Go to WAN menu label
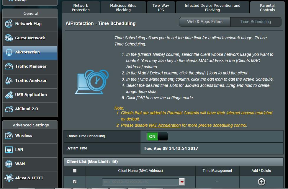 click(x=20, y=164)
